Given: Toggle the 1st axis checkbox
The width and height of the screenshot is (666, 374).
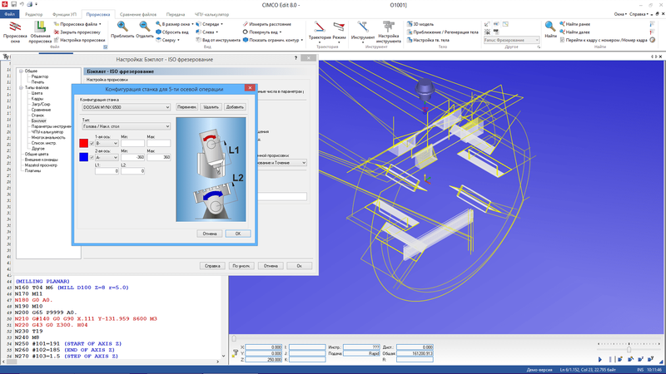Looking at the screenshot, I should click(92, 144).
